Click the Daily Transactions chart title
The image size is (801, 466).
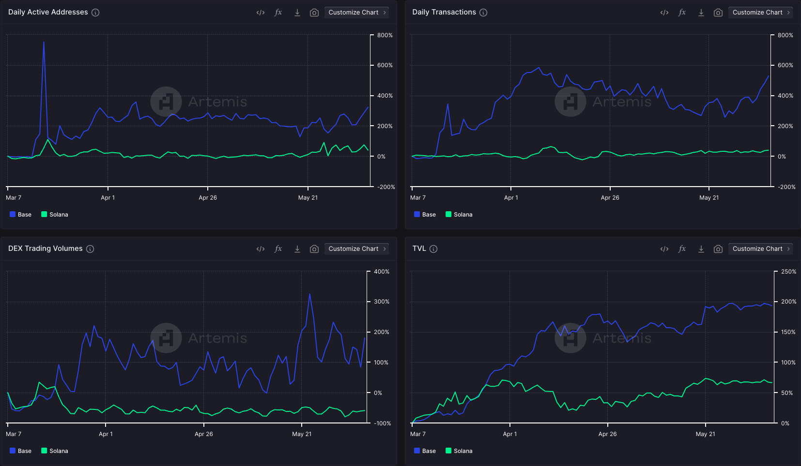point(444,13)
